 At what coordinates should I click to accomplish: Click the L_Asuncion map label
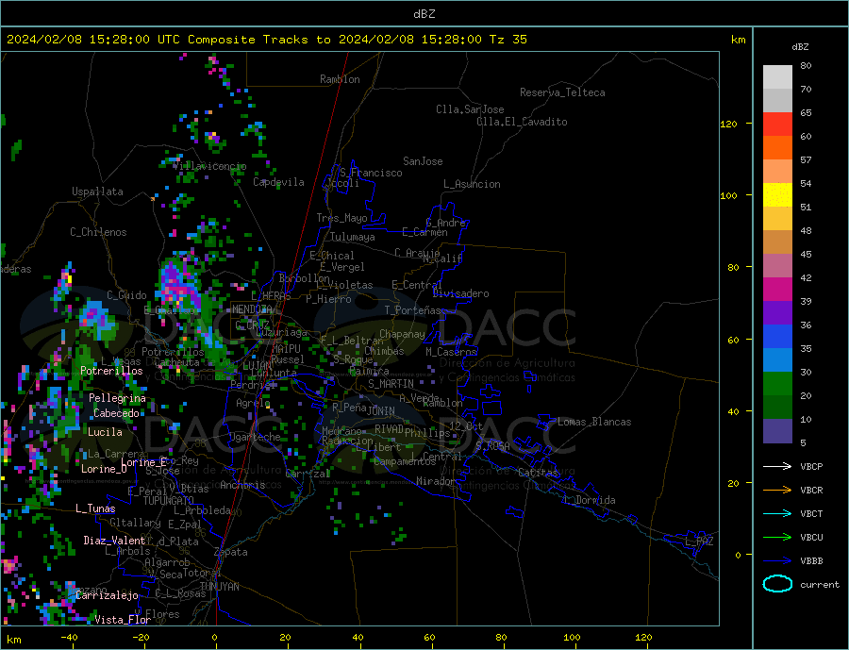click(x=472, y=184)
